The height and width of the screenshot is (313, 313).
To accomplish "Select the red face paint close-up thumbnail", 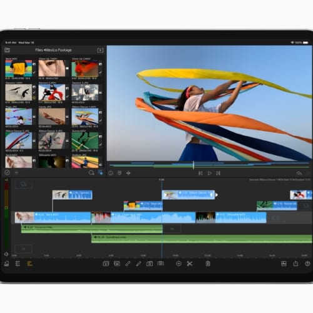I will click(85, 68).
